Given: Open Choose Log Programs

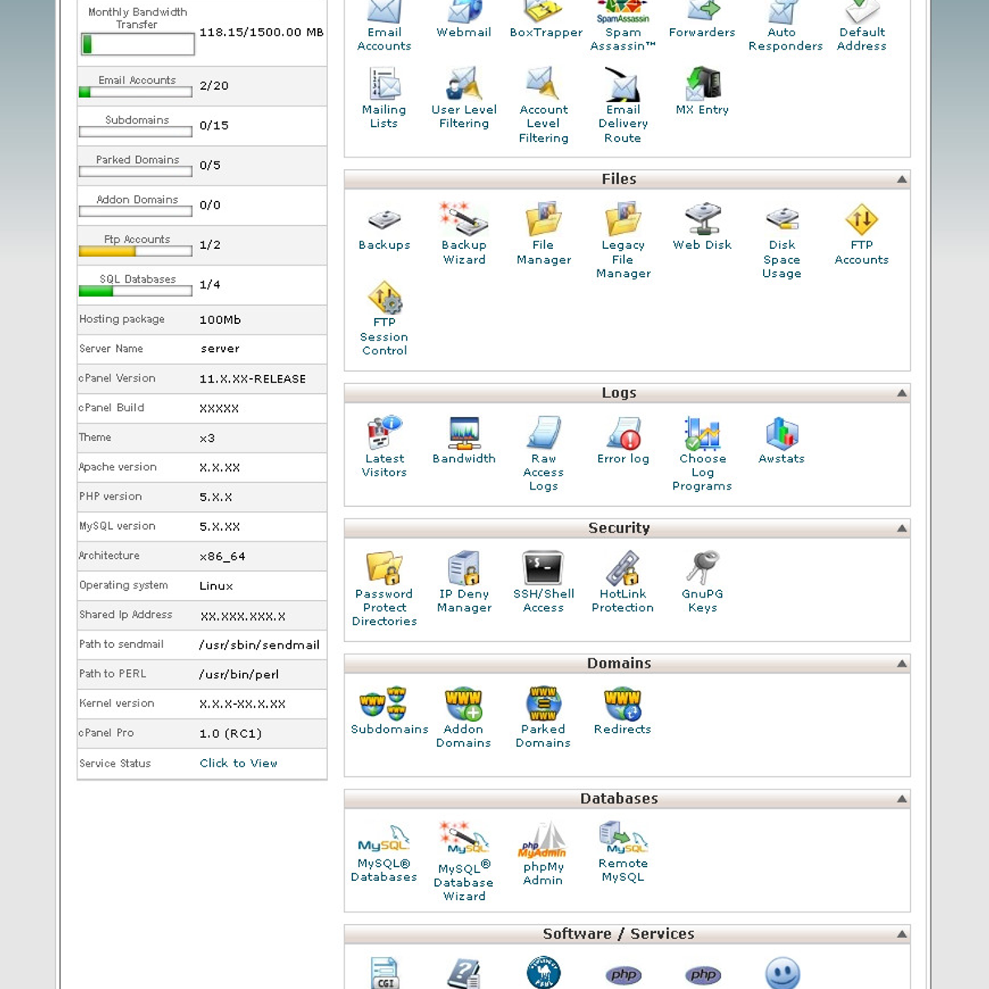Looking at the screenshot, I should coord(702,454).
